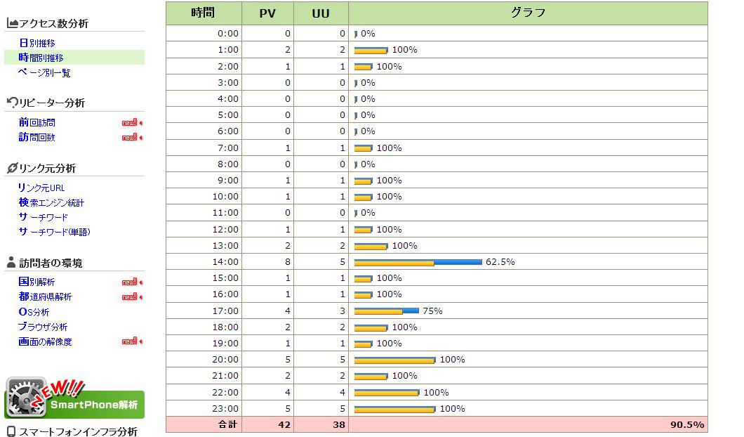Click the smartphone icon beside スマートフォンインフラ分析

(x=11, y=431)
